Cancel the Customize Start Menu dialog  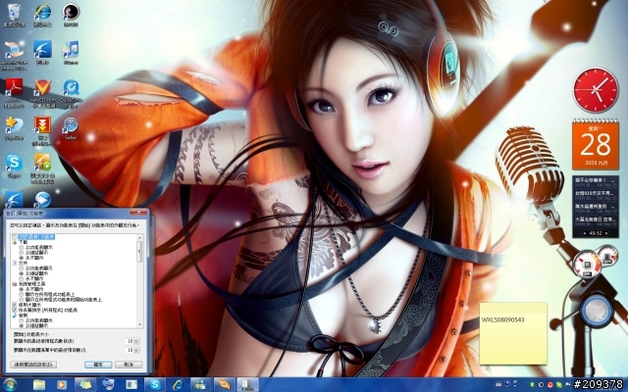129,365
